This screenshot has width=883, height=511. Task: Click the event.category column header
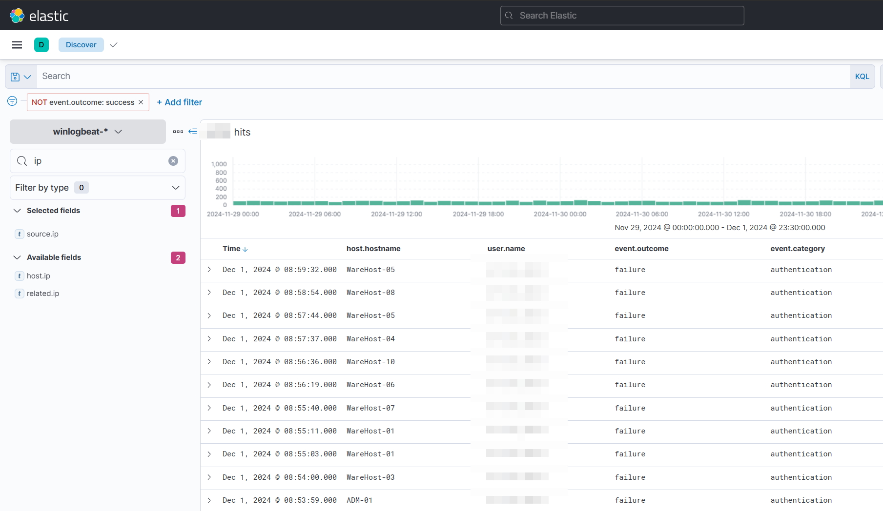[798, 249]
